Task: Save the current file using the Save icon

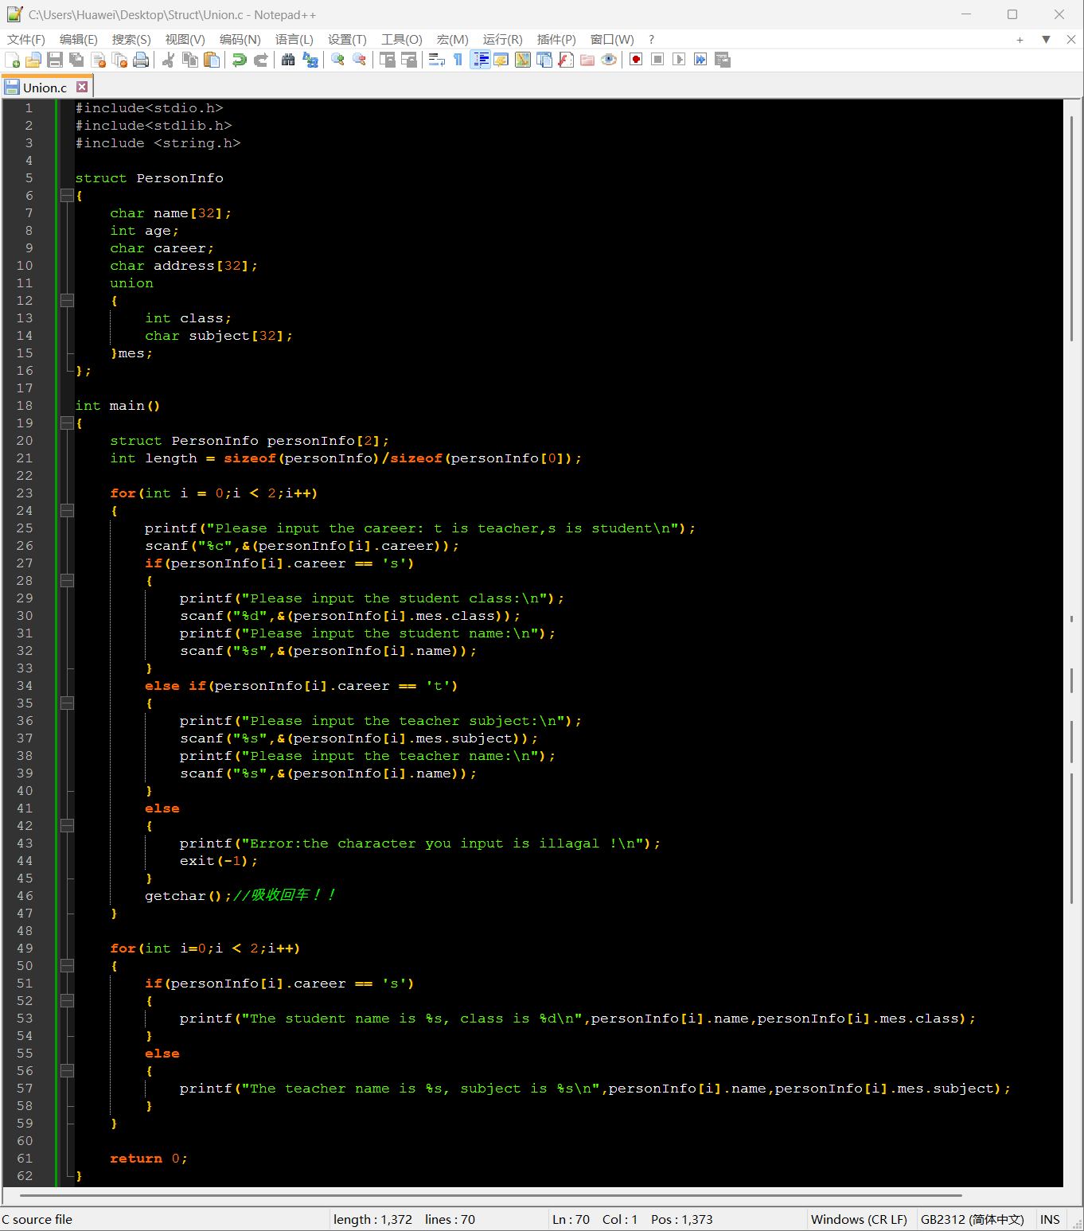Action: pos(55,60)
